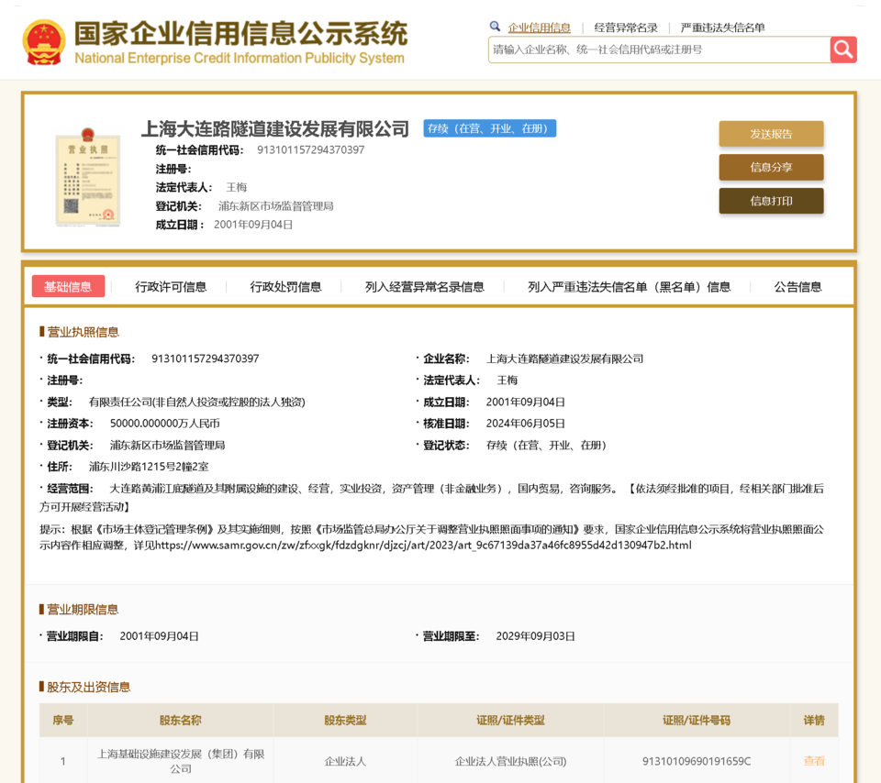Click the 发送报告 button
Screen dimensions: 881x783
click(x=771, y=134)
